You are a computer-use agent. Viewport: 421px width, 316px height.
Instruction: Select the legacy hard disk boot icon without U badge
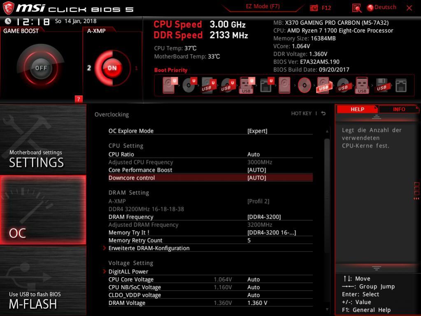click(x=284, y=85)
